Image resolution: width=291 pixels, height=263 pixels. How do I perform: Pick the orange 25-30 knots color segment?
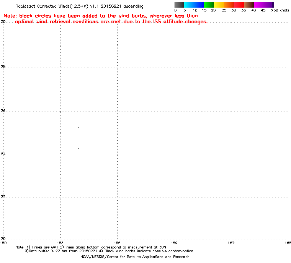point(229,5)
